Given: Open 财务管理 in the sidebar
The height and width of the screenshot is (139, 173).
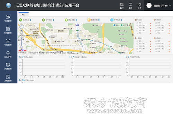Looking at the screenshot, I should 8,30.
